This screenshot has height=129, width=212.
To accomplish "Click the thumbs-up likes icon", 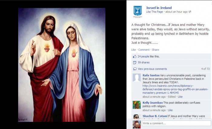I will click(x=134, y=57).
